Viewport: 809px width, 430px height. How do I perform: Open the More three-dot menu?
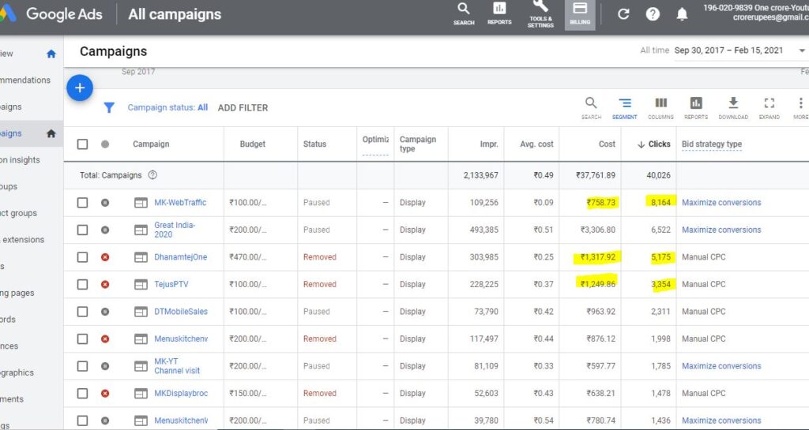pyautogui.click(x=800, y=107)
